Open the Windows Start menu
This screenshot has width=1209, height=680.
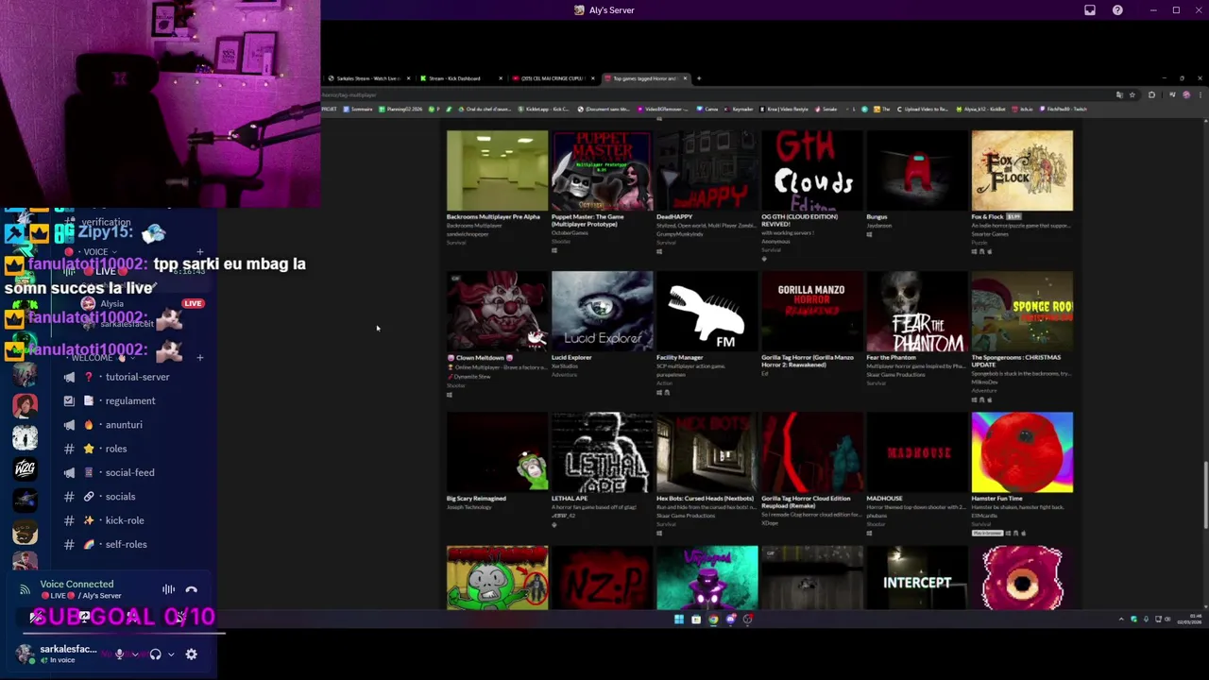[678, 620]
